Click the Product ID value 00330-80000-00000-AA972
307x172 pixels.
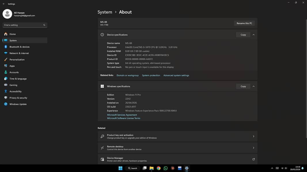(139, 59)
